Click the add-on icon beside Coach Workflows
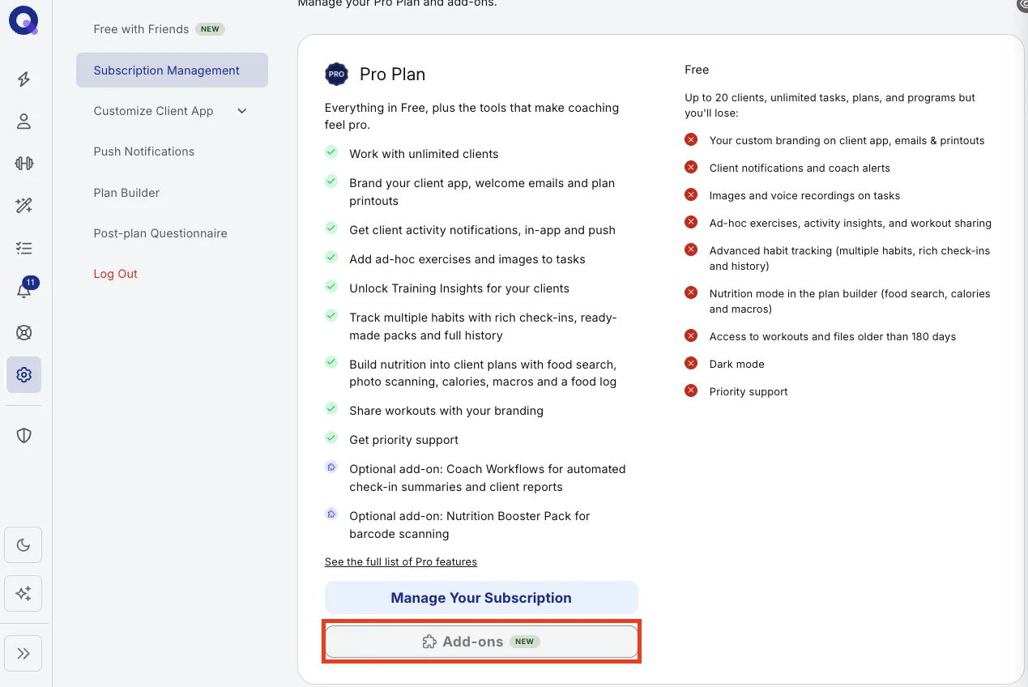 pos(331,467)
